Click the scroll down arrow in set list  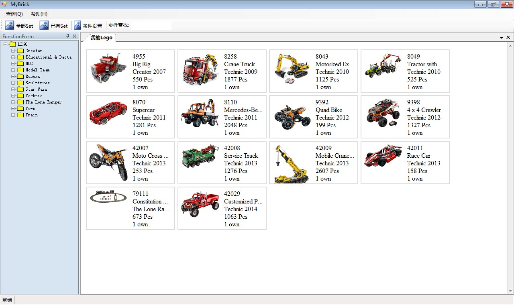tap(511, 291)
